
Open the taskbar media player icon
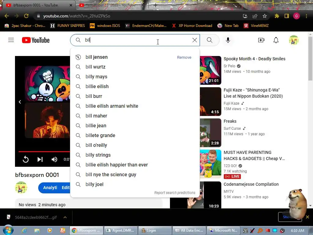tap(50, 230)
